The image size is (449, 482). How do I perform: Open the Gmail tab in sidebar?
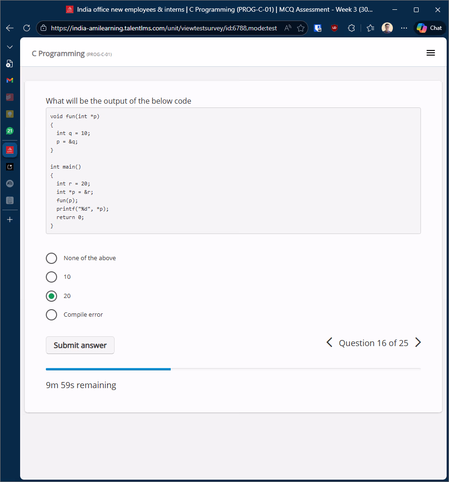[10, 80]
